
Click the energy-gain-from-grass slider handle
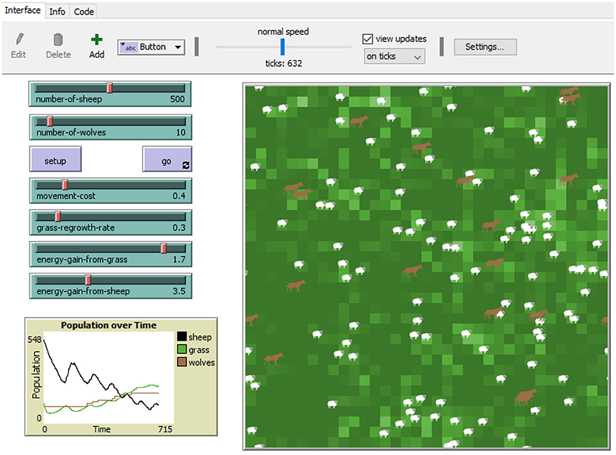(164, 249)
